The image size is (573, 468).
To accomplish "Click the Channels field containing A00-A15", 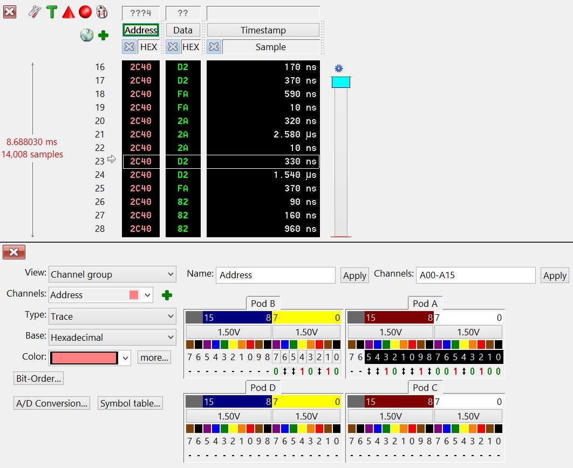I will (476, 275).
